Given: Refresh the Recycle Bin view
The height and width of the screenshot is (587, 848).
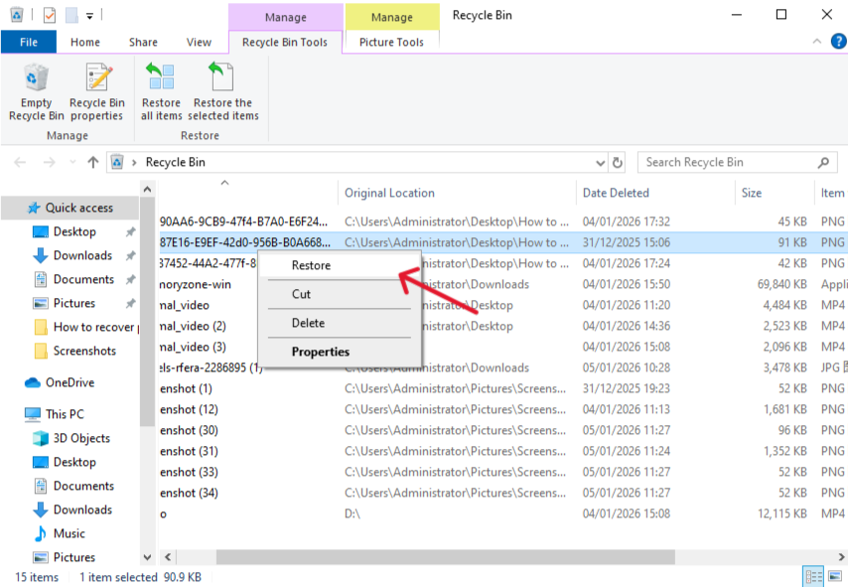Looking at the screenshot, I should pos(618,162).
